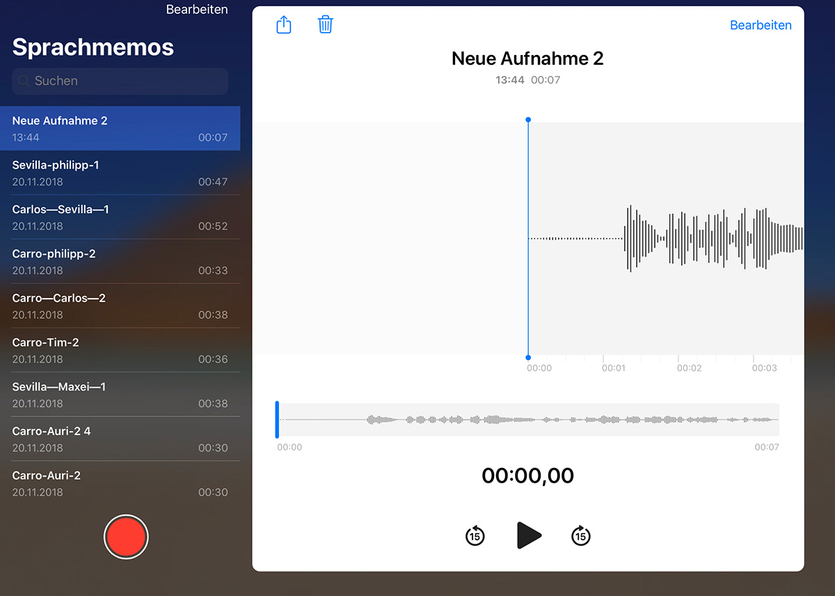This screenshot has width=835, height=596.
Task: Click the 00:01 timeline tick label
Action: 613,368
